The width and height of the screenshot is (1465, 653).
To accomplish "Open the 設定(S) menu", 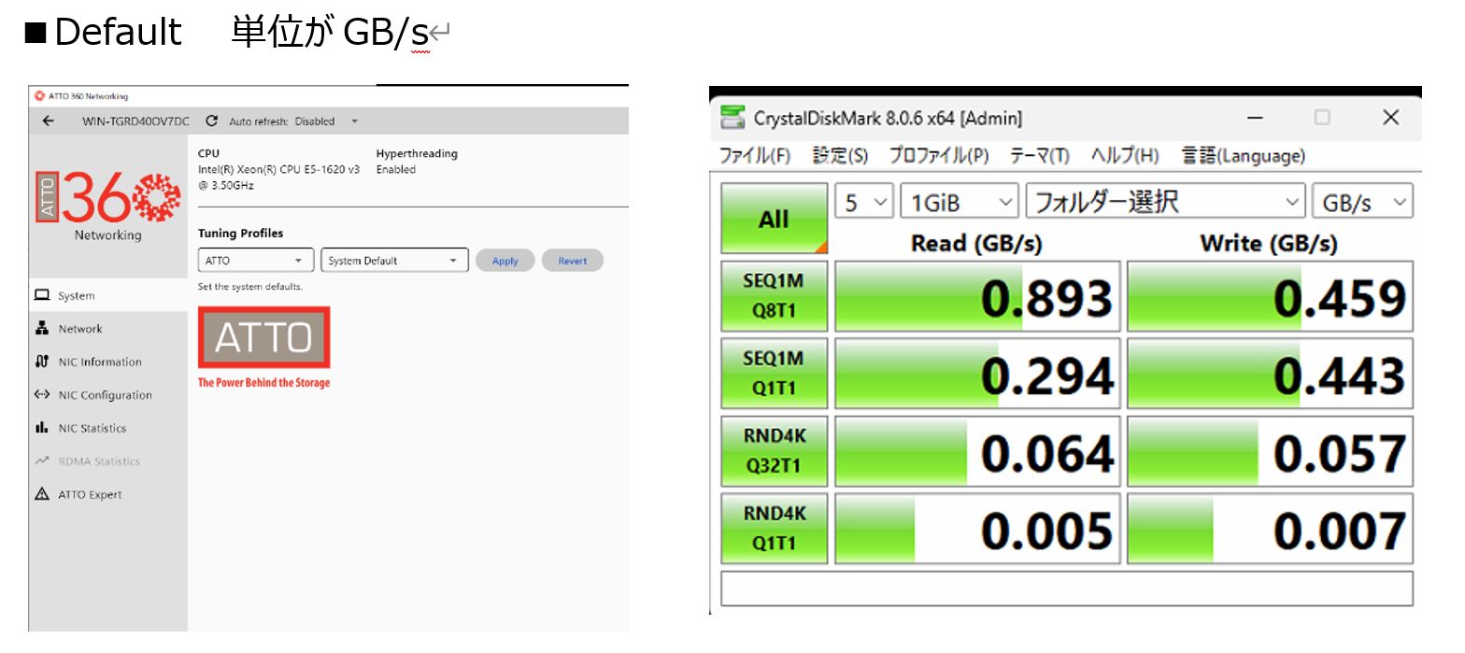I will coord(840,156).
